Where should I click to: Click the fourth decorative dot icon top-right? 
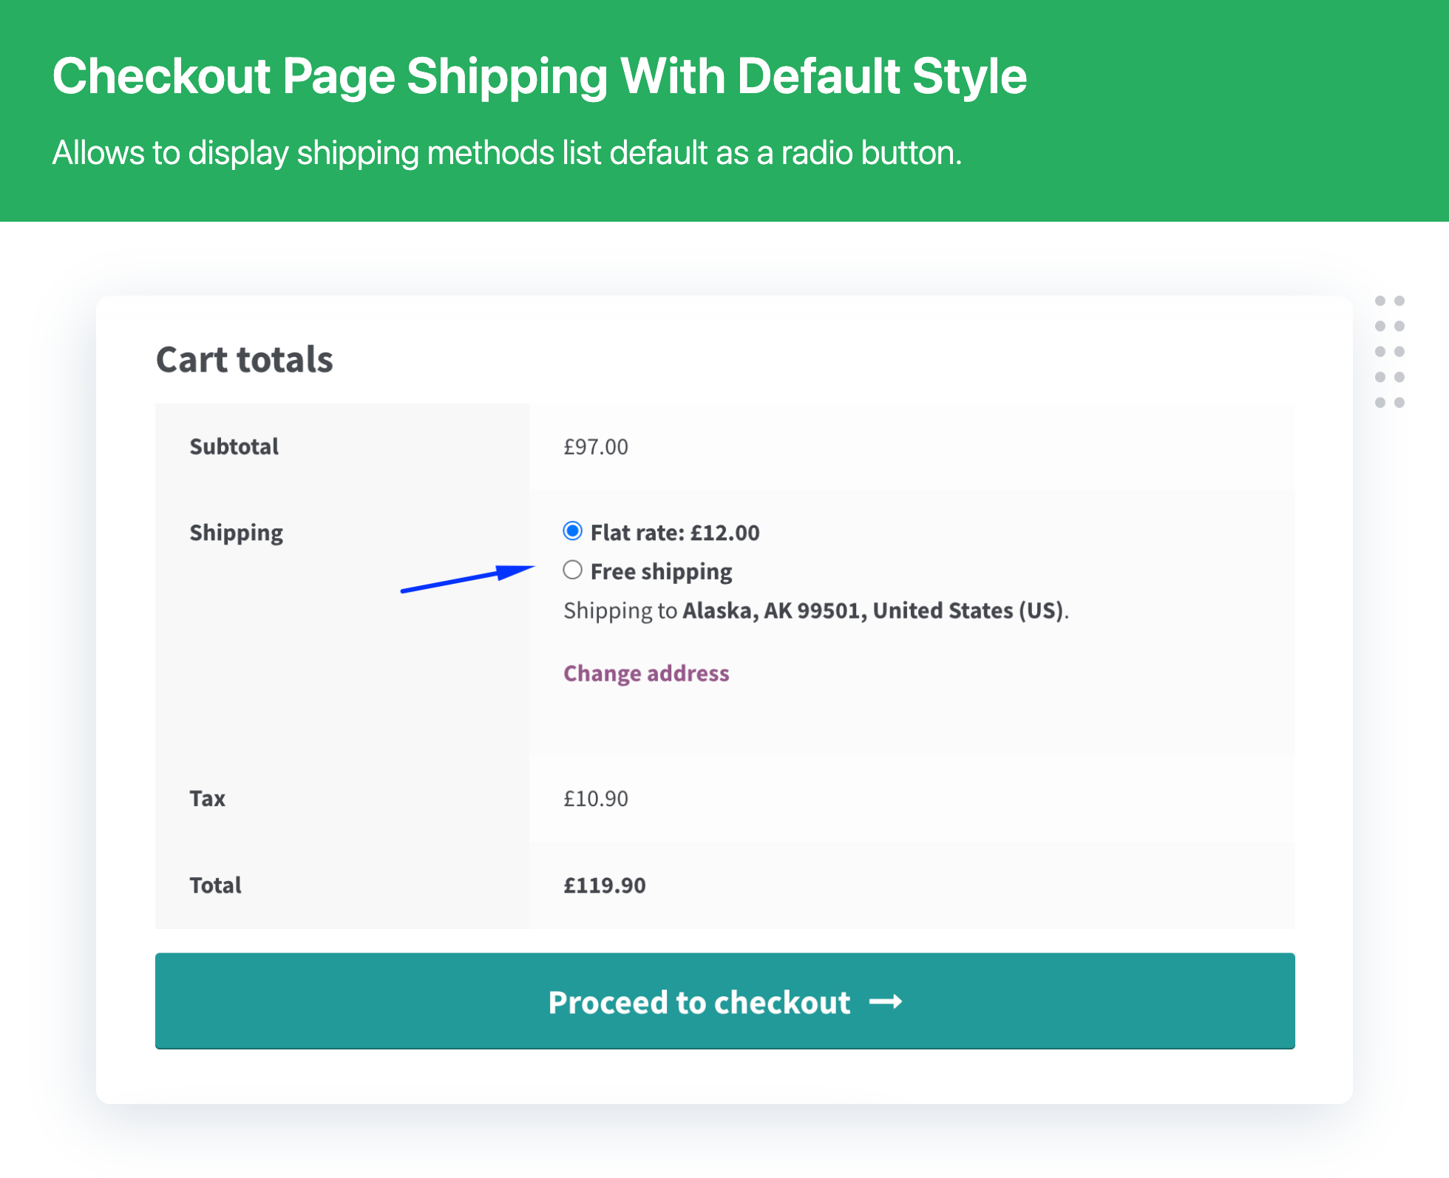pos(1399,327)
